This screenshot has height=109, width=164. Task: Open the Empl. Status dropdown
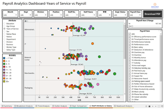click(x=120, y=15)
